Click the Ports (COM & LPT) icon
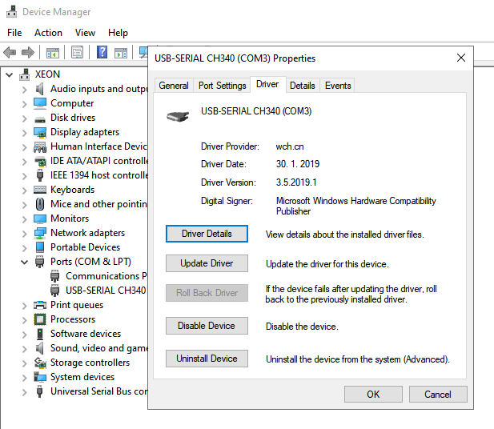The width and height of the screenshot is (494, 429). [40, 262]
